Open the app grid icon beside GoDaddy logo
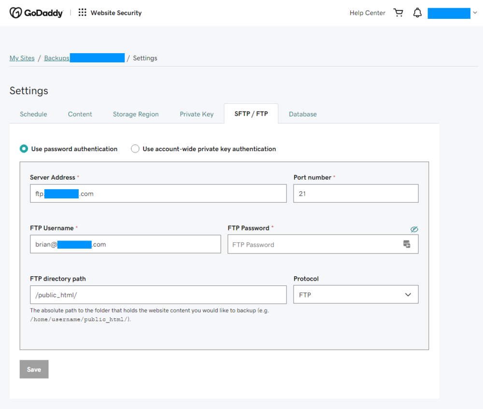Screen dimensions: 483x409 coord(82,13)
